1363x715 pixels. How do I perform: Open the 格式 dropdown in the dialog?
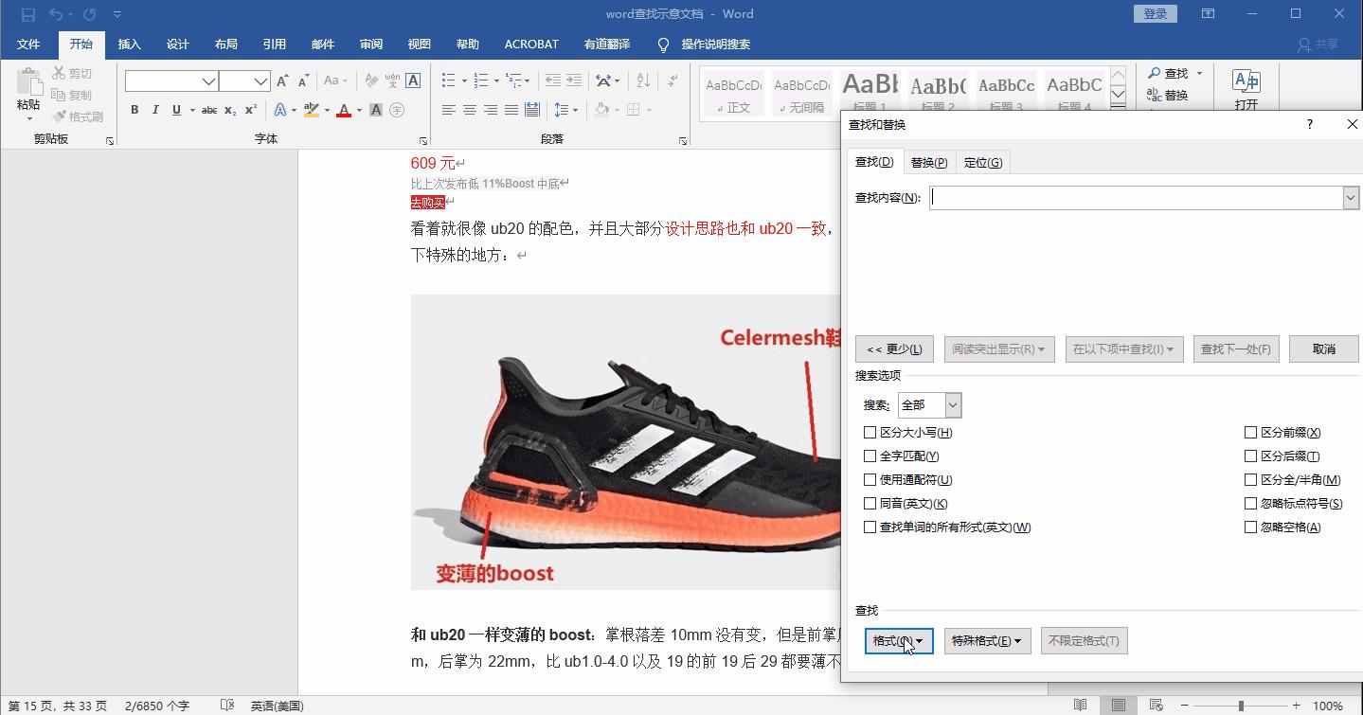[x=898, y=640]
